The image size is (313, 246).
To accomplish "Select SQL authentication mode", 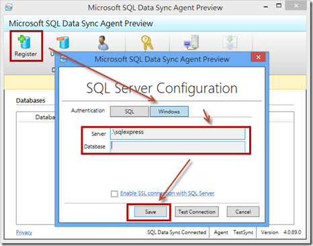I will point(130,112).
